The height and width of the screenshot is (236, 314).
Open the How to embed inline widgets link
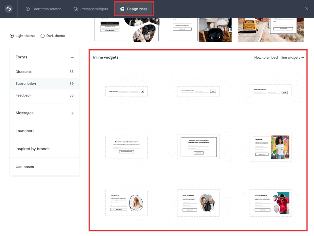click(x=277, y=57)
